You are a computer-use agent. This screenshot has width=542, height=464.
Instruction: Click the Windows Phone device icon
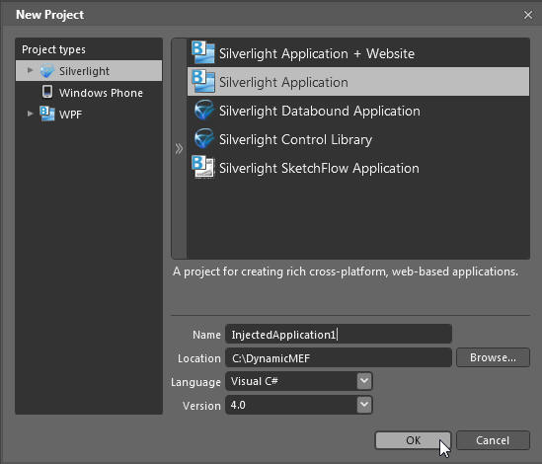pyautogui.click(x=47, y=92)
